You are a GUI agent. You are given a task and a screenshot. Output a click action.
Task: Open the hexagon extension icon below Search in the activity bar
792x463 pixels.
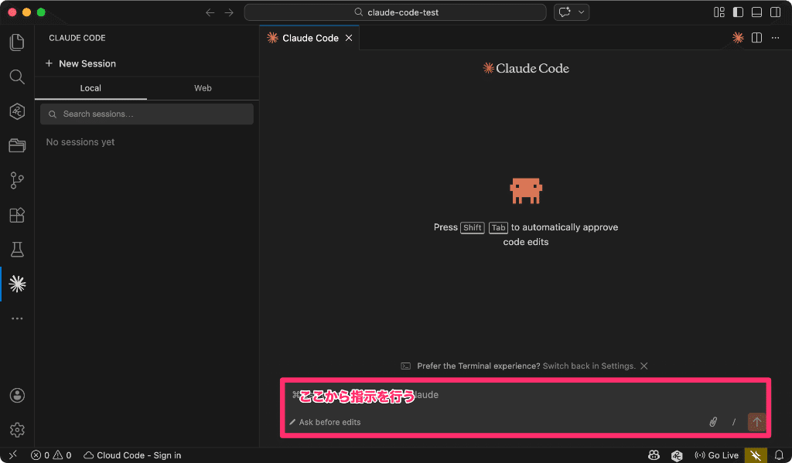17,111
